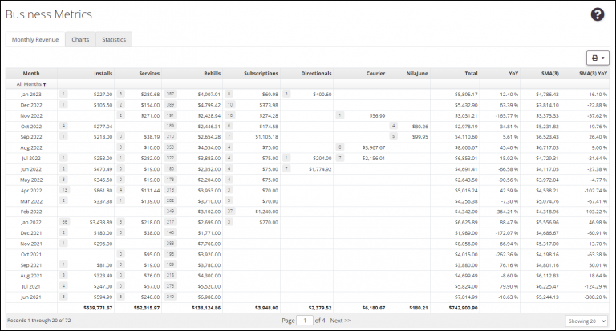Click the page number input field
This screenshot has width=616, height=331.
pyautogui.click(x=305, y=320)
